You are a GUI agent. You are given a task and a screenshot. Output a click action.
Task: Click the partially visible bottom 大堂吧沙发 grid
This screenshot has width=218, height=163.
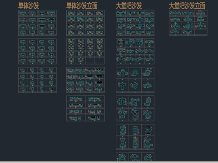[135, 157]
